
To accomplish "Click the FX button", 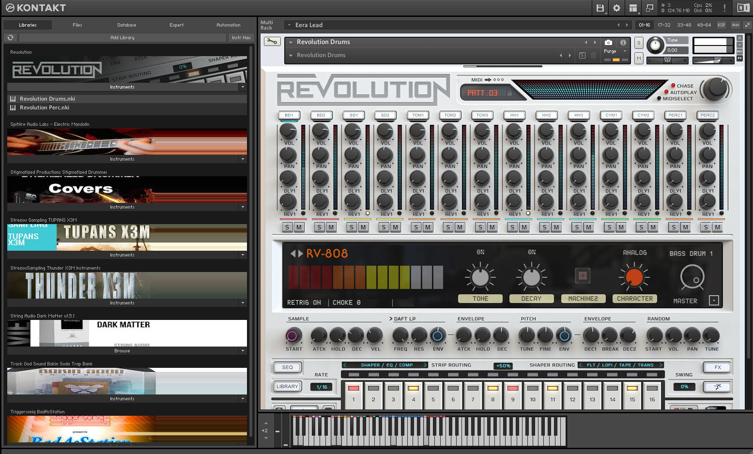I will pos(718,367).
